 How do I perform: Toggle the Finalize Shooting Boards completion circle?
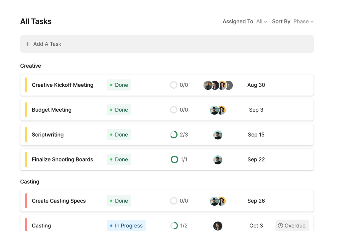coord(174,160)
